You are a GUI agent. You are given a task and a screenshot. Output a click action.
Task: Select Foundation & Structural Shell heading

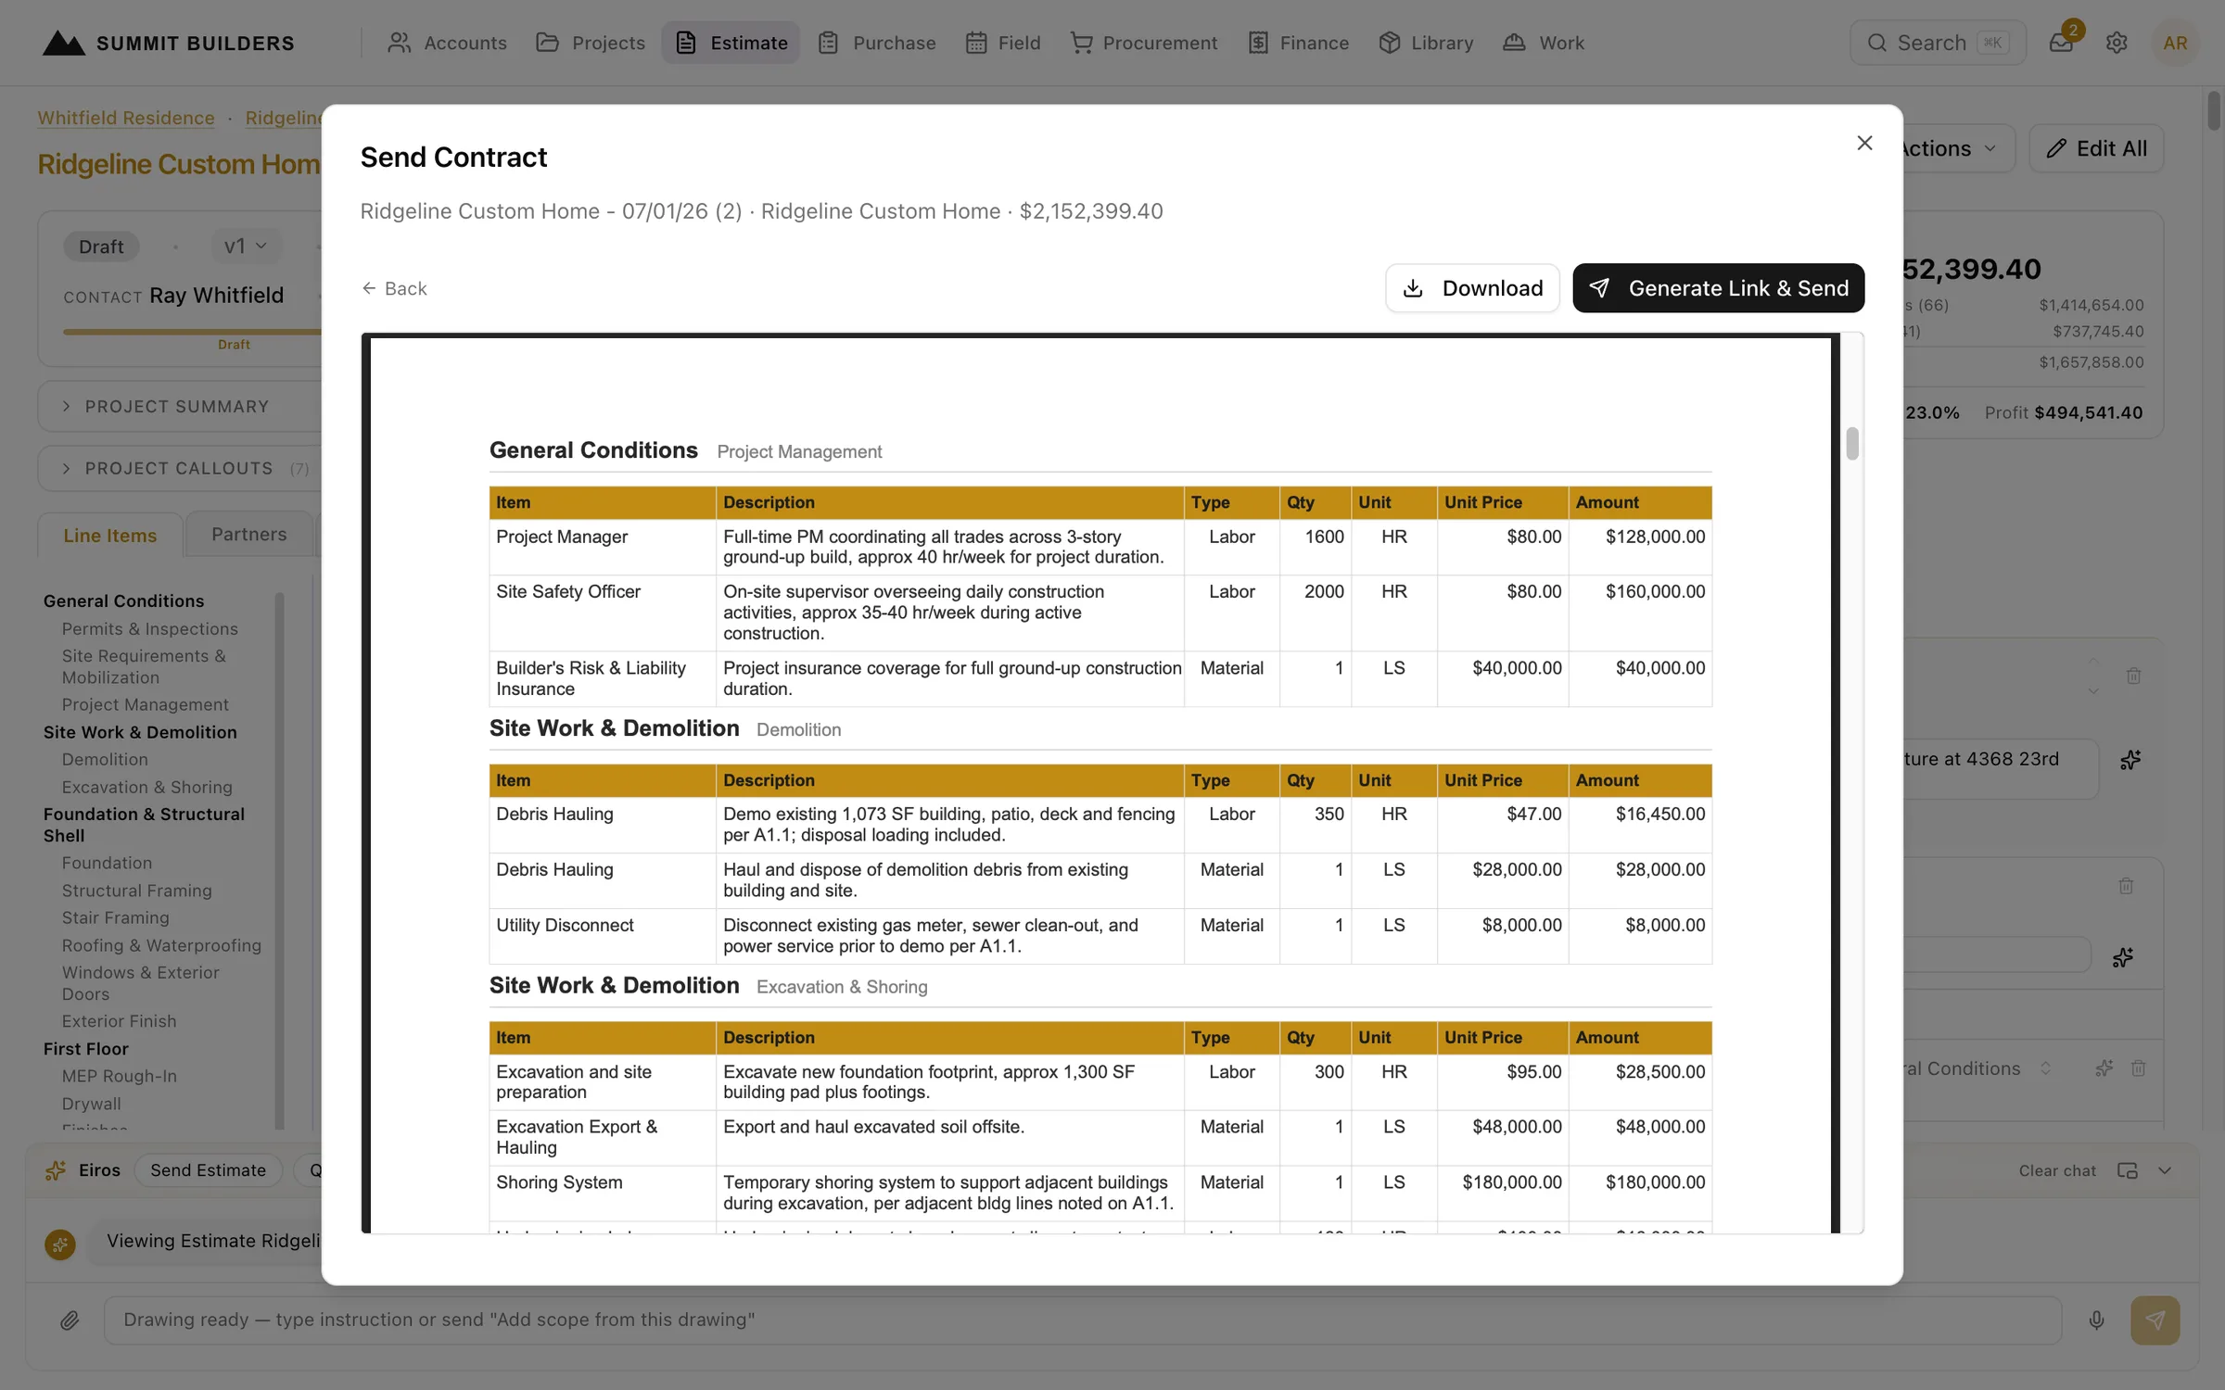(x=144, y=825)
